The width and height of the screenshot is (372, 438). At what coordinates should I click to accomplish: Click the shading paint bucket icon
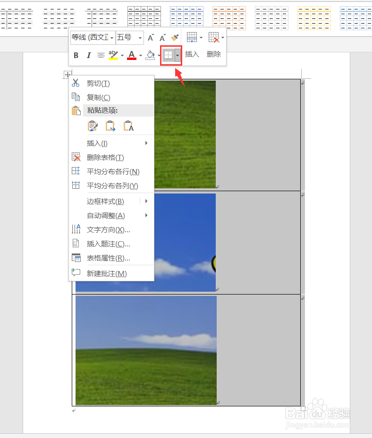click(x=151, y=55)
